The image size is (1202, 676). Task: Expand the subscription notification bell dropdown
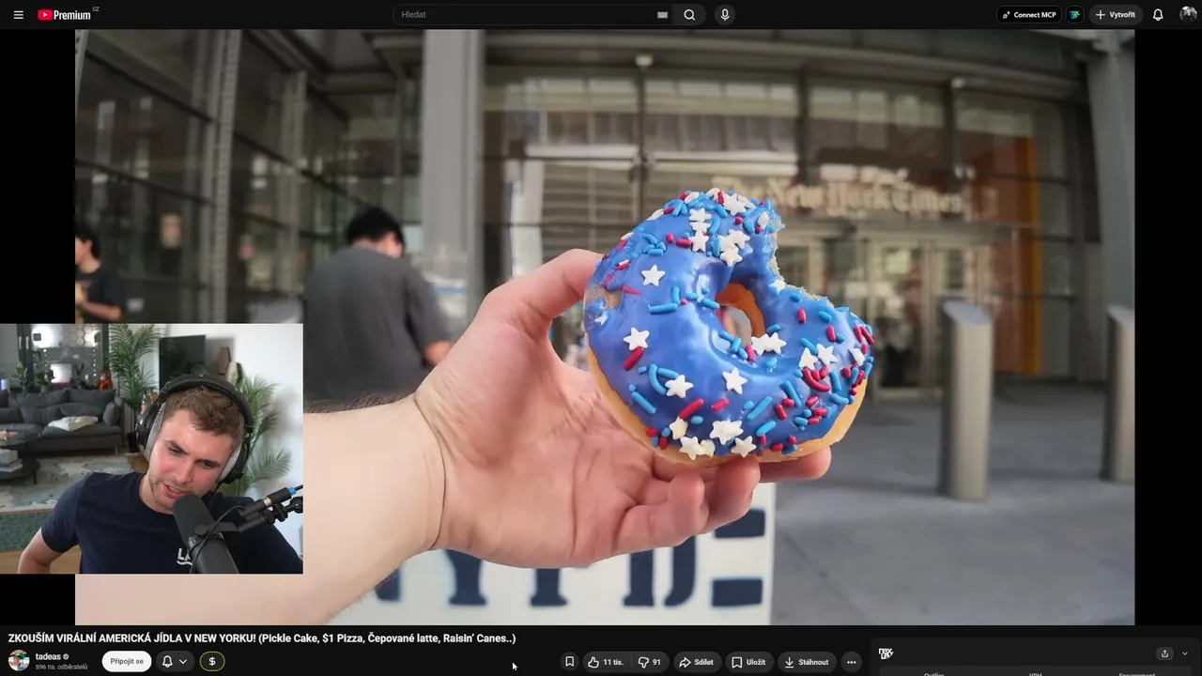175,661
